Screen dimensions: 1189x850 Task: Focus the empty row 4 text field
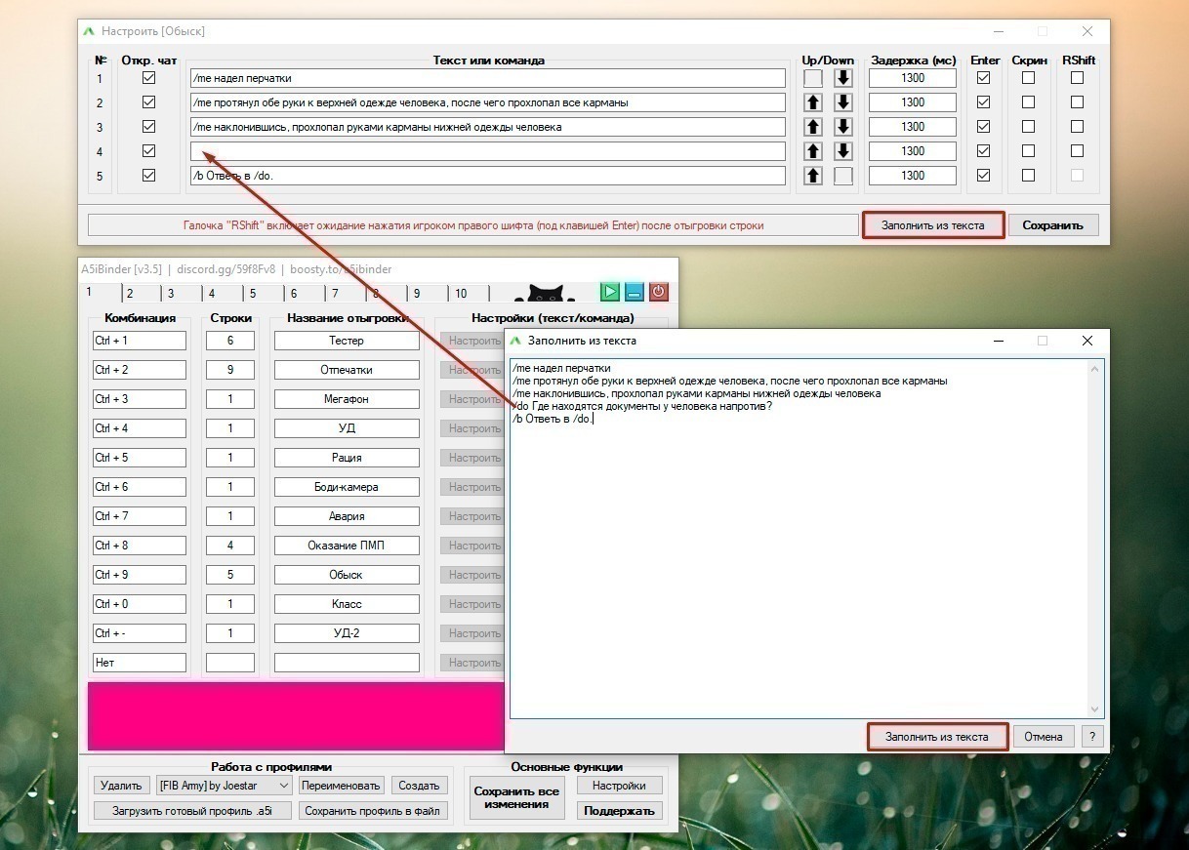[488, 151]
